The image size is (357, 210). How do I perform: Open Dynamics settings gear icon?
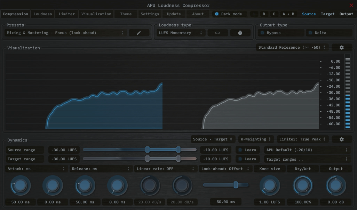click(x=341, y=139)
